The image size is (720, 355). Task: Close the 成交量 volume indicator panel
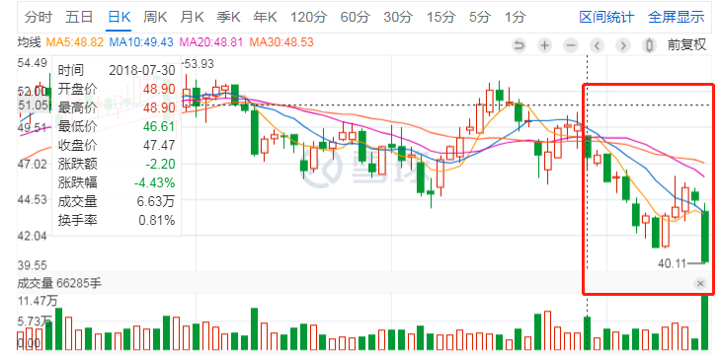(700, 284)
